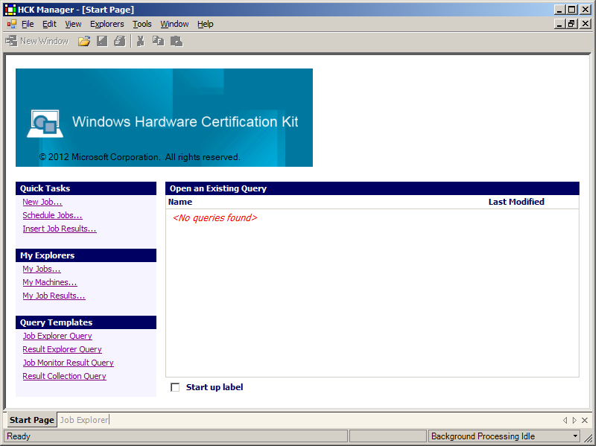Enable the Start up label checkbox
610x446 pixels.
(x=175, y=387)
